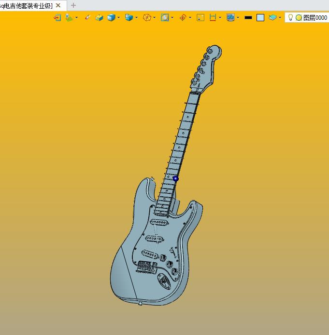Open the dropdown beside the blue cube icon
The height and width of the screenshot is (335, 329).
pyautogui.click(x=118, y=18)
